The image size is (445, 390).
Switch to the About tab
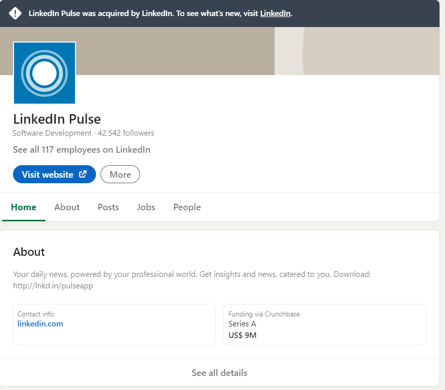[67, 207]
